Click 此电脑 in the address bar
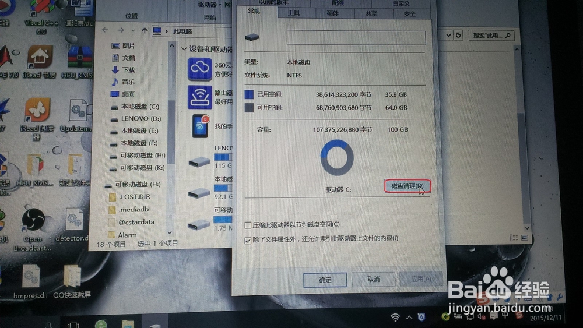Image resolution: width=583 pixels, height=328 pixels. [x=182, y=31]
